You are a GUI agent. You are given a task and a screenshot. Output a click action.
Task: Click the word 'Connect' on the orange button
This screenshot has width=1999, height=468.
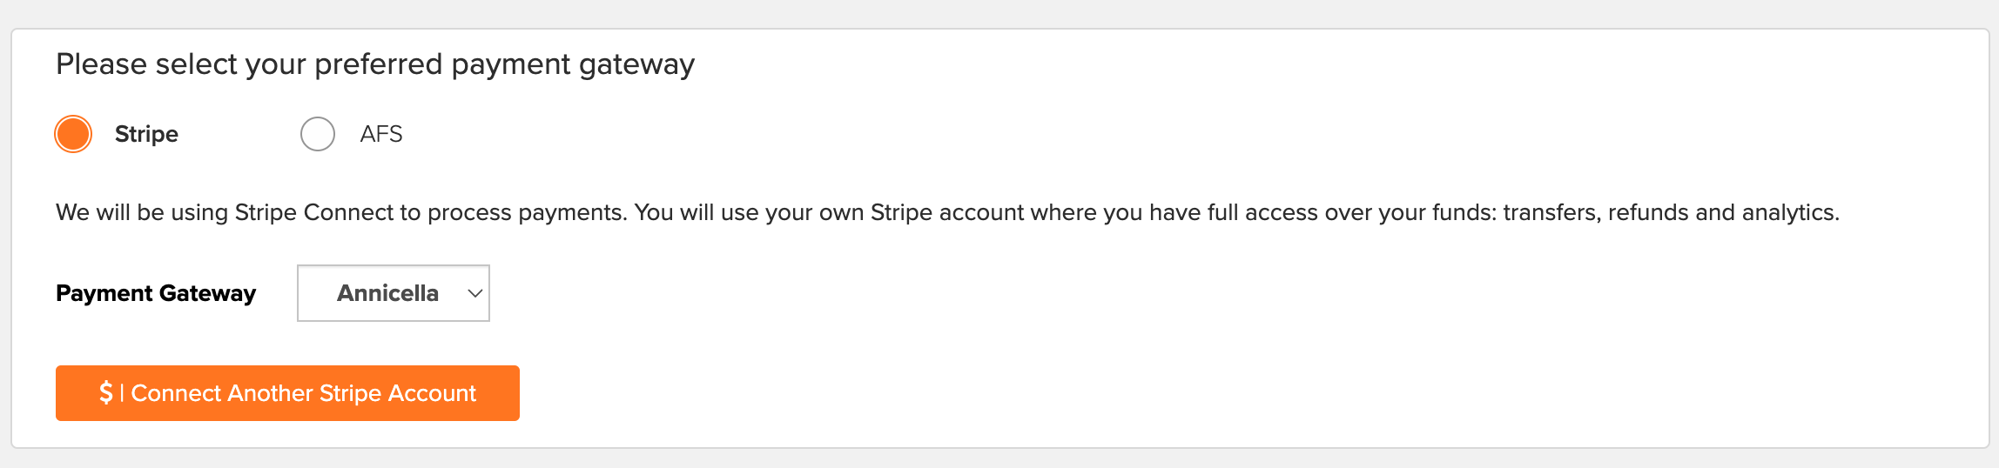tap(176, 393)
